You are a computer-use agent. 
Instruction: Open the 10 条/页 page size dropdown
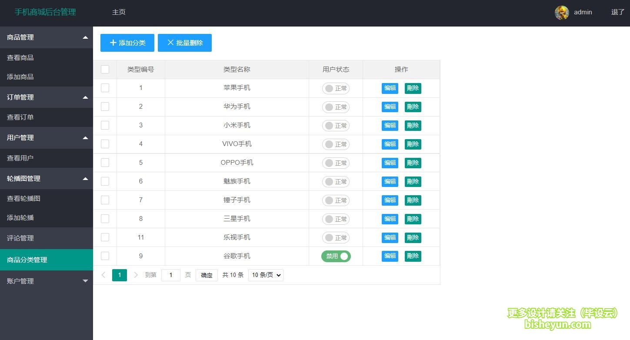tap(266, 275)
